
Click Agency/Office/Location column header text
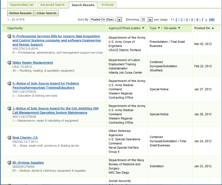[124, 28]
